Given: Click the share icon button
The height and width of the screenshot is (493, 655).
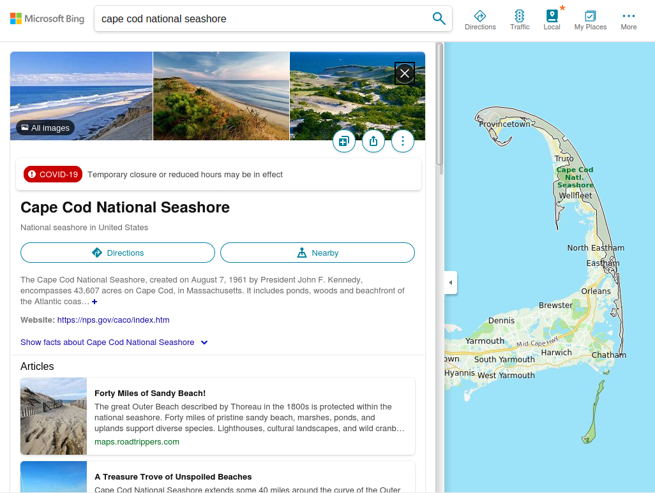Looking at the screenshot, I should [373, 141].
